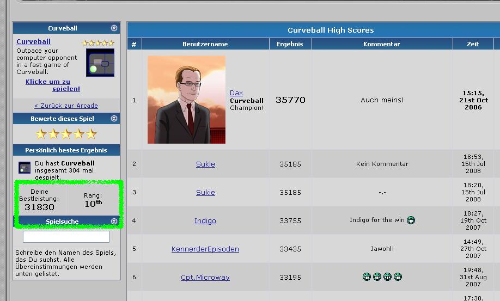Click the last smiley in Cpt.Microway's comment

coord(398,277)
